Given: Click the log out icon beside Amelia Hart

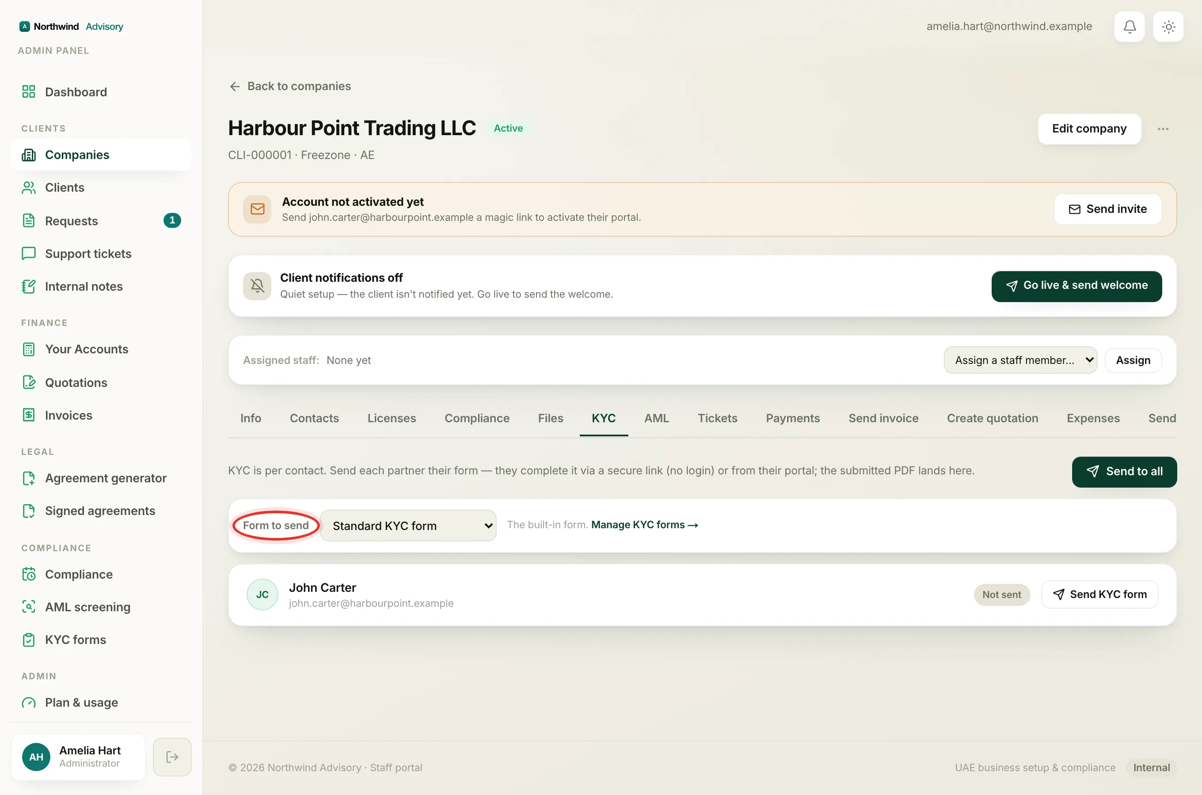Looking at the screenshot, I should (x=172, y=757).
